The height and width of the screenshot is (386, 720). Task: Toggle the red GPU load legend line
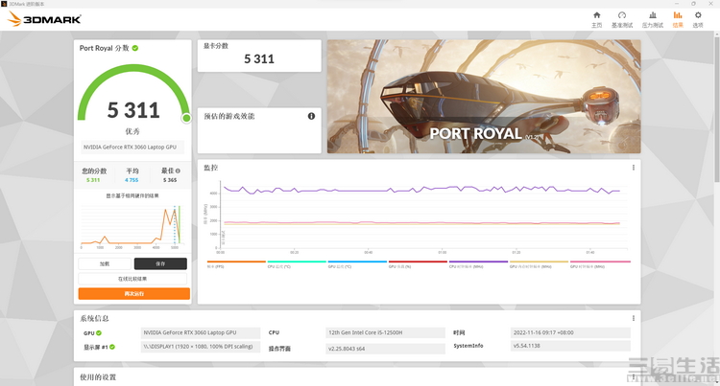418,263
